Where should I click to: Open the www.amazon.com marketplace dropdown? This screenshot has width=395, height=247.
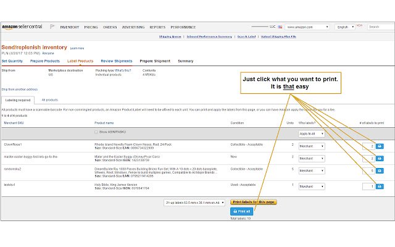click(x=307, y=27)
